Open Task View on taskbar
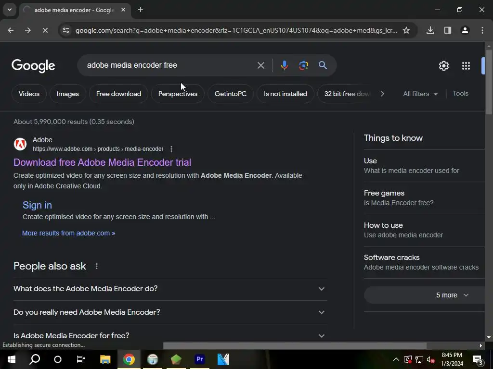This screenshot has height=369, width=493. coord(81,359)
